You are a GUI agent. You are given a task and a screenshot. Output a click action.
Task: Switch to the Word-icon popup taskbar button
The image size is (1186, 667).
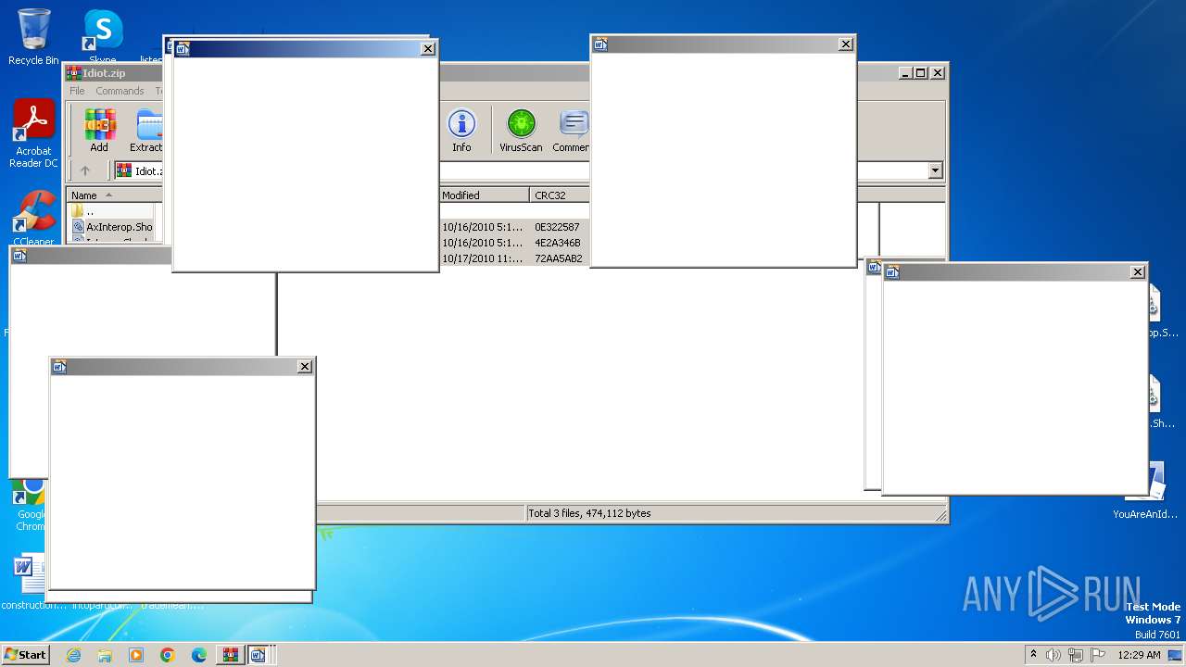259,655
